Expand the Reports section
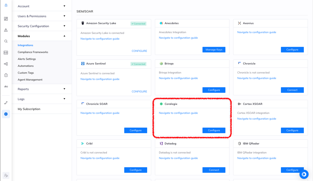 point(42,89)
